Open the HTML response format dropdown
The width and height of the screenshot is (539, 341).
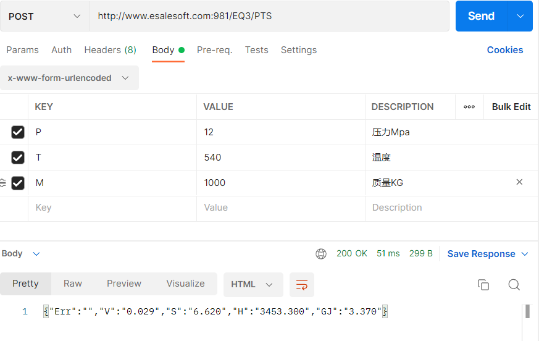coord(253,285)
